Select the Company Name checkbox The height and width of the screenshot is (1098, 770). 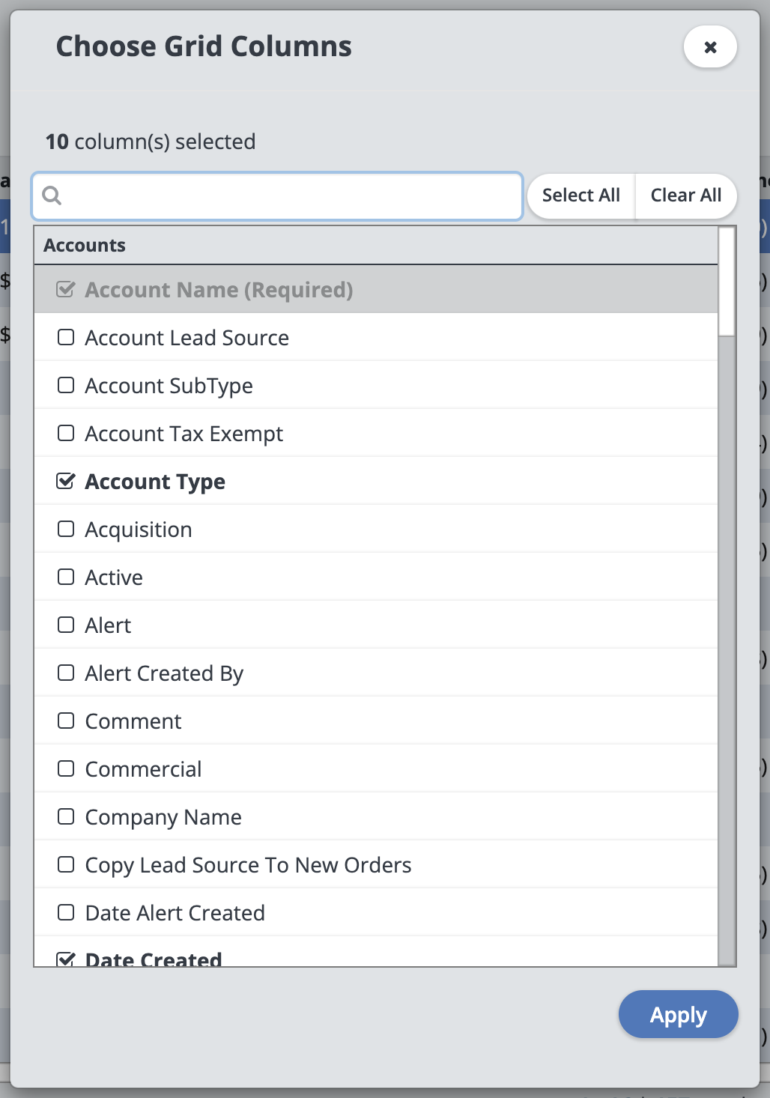(66, 817)
